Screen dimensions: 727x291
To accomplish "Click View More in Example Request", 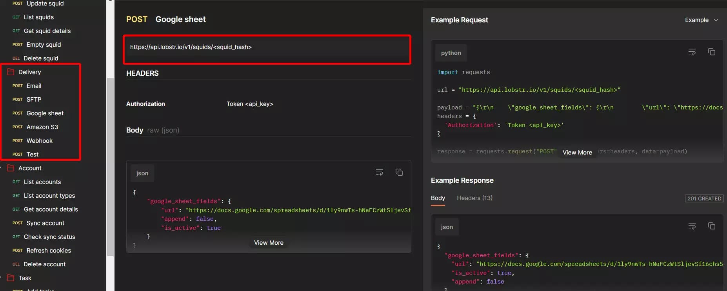I will click(577, 153).
